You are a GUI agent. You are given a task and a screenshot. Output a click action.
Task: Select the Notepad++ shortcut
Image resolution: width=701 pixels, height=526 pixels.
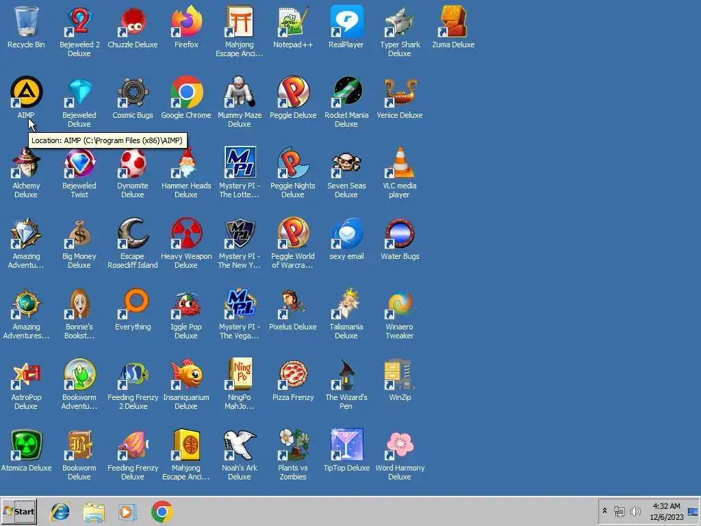pos(293,21)
